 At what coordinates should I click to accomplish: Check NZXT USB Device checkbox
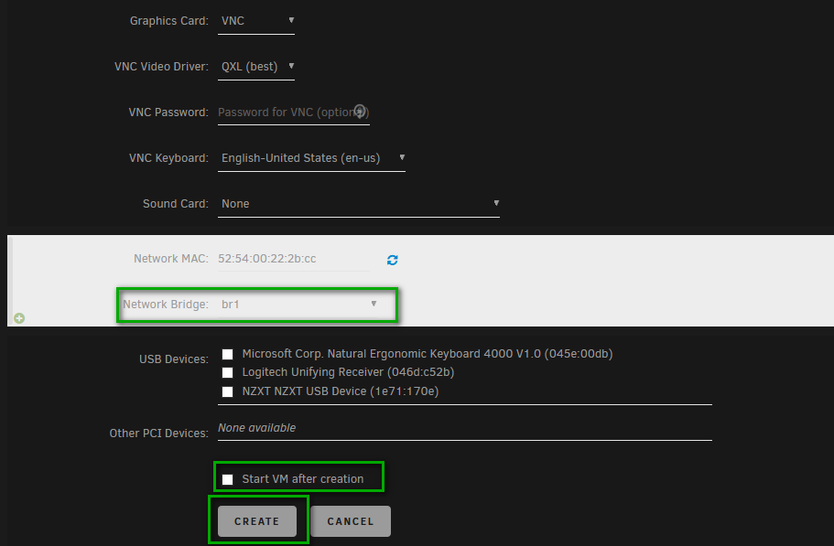(228, 392)
